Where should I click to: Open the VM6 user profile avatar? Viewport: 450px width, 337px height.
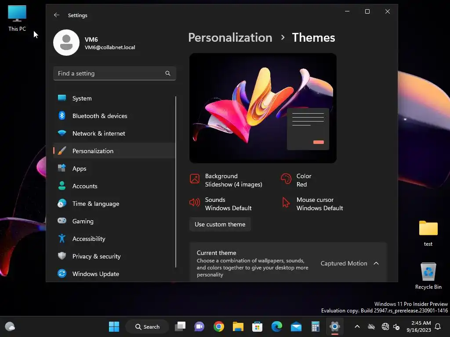66,43
